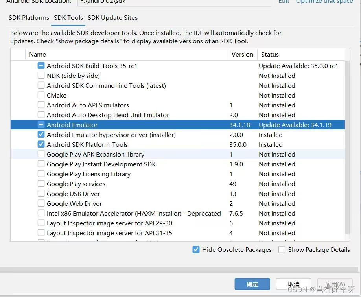Select the Android Emulator row name

click(x=72, y=125)
